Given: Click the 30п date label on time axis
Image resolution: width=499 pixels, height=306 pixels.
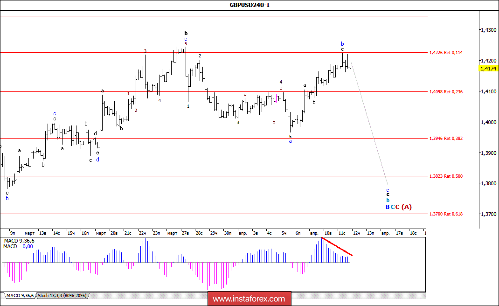Looking at the screenshot, I should coord(228,233).
